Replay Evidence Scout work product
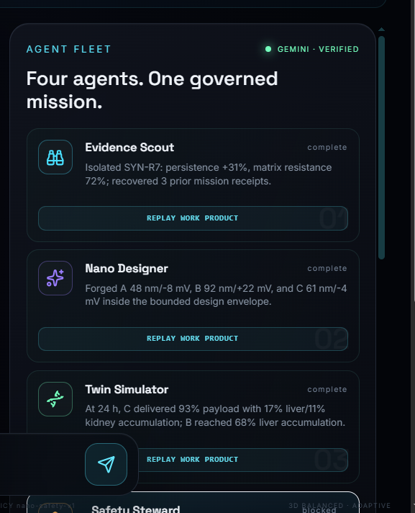 click(193, 218)
